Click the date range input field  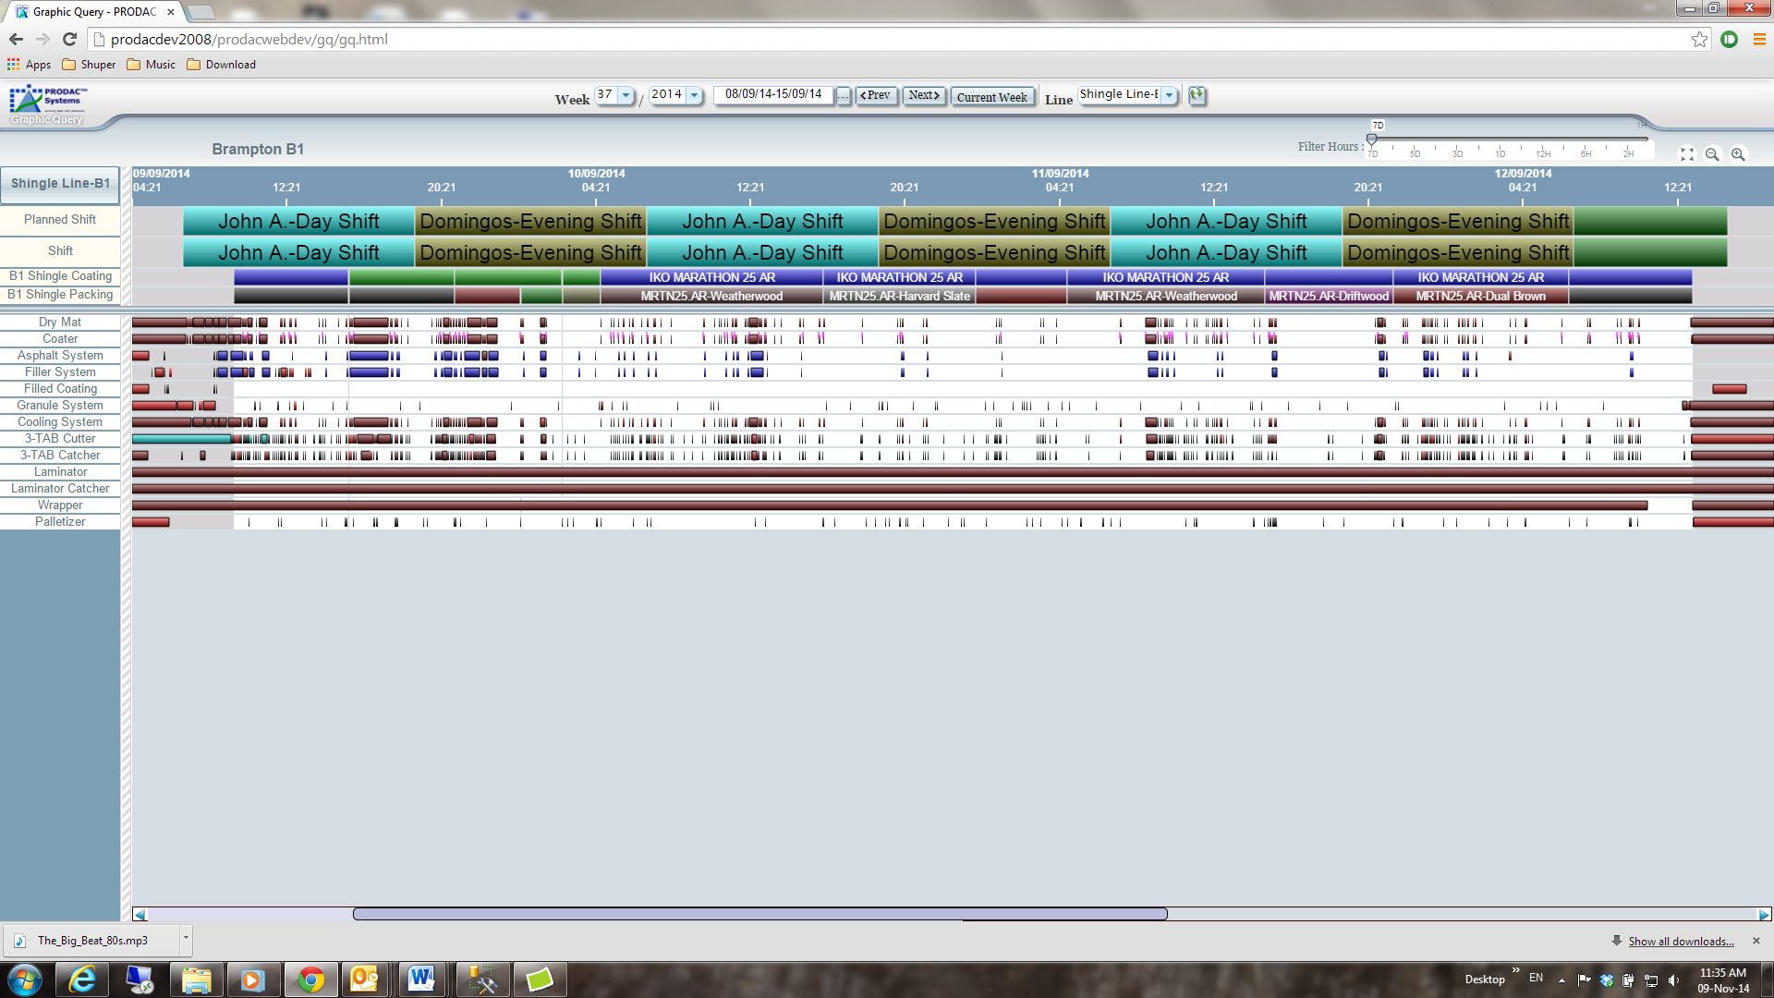pos(773,95)
